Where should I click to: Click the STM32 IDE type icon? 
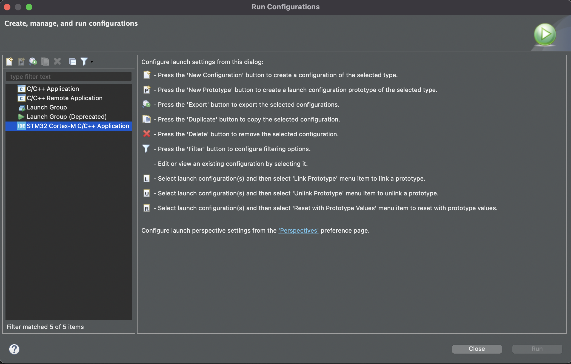[21, 126]
